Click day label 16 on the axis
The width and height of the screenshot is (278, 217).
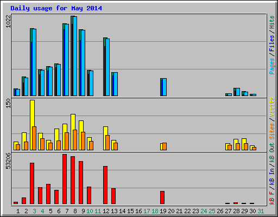tap(138, 211)
